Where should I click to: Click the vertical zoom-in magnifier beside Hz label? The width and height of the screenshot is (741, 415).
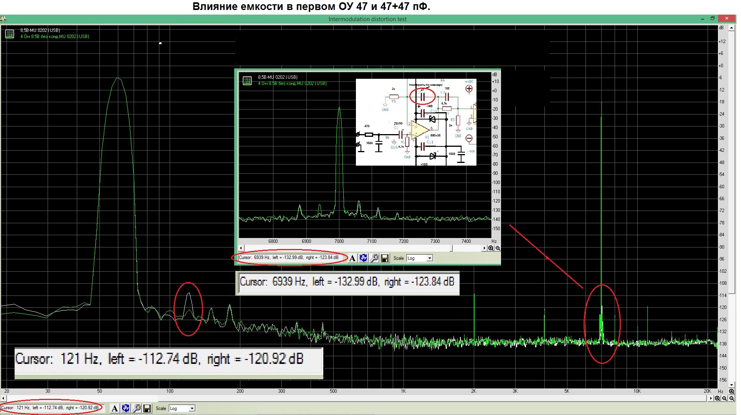click(x=731, y=392)
